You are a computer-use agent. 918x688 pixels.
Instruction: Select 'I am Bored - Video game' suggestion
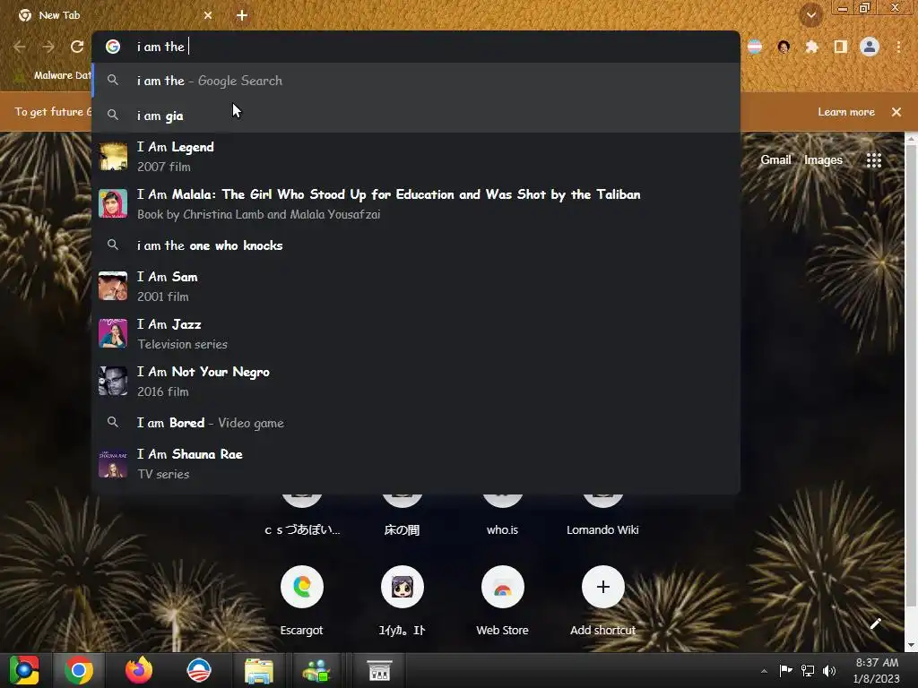[416, 423]
